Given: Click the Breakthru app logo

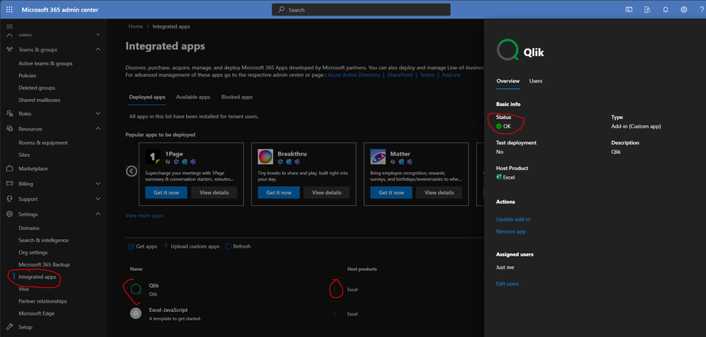Looking at the screenshot, I should tap(266, 157).
